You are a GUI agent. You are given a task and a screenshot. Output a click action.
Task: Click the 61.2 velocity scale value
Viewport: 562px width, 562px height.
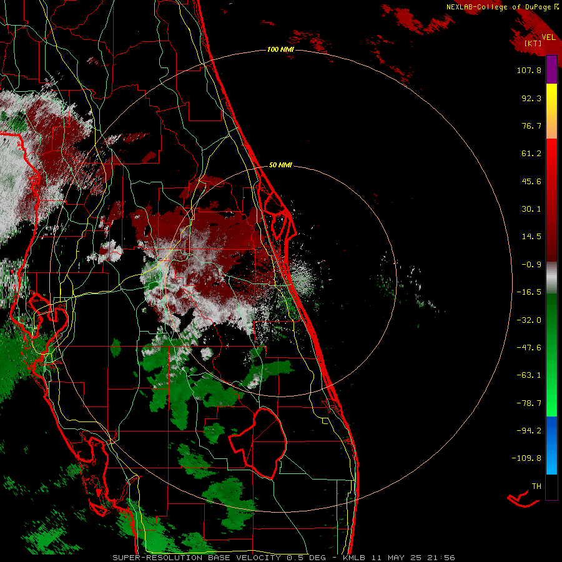click(531, 154)
